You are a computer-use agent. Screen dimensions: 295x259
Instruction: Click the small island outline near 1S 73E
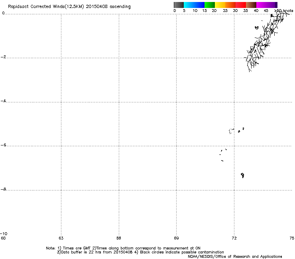tap(257, 28)
